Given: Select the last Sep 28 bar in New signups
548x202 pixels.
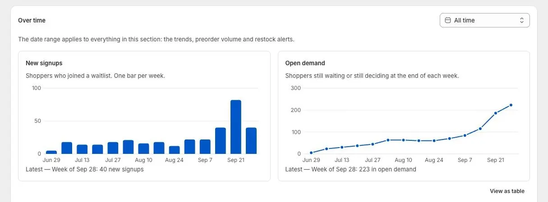Looking at the screenshot, I should click(251, 141).
